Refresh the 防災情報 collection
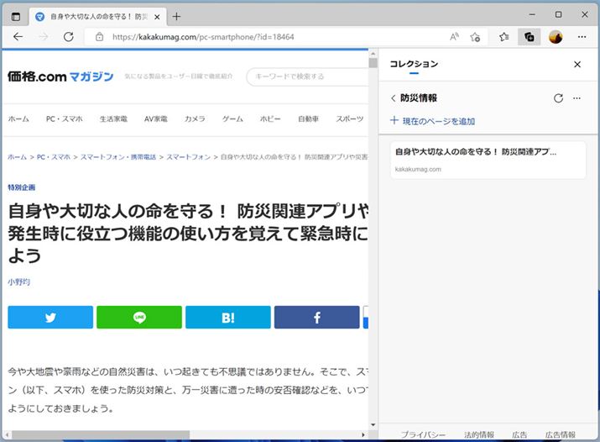 click(x=558, y=98)
